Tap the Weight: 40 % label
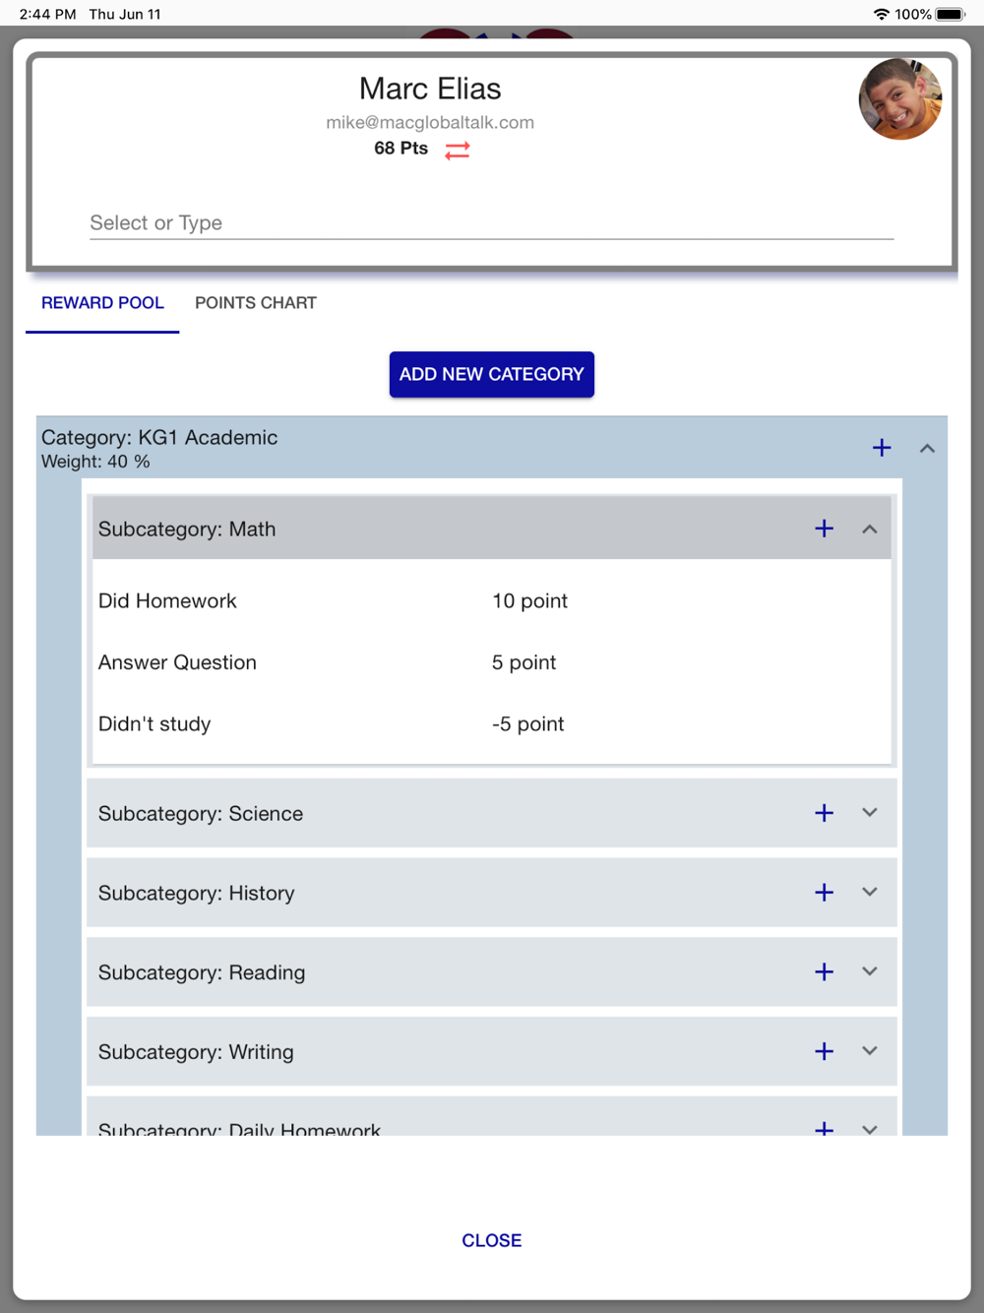984x1313 pixels. pos(95,462)
